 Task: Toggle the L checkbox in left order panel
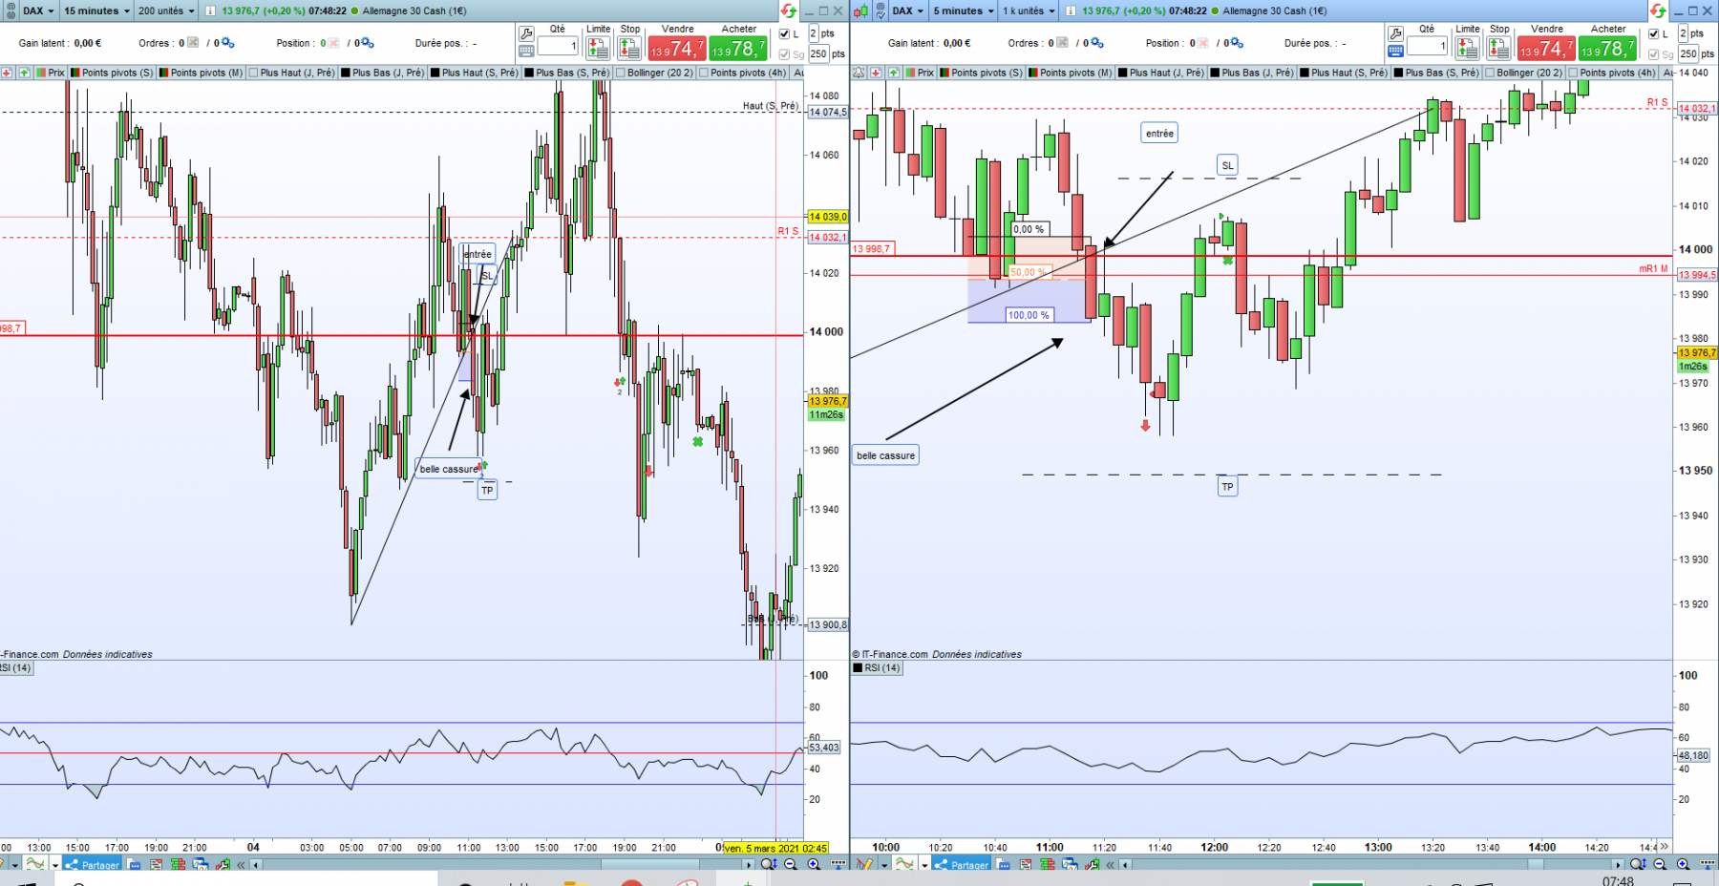[785, 33]
